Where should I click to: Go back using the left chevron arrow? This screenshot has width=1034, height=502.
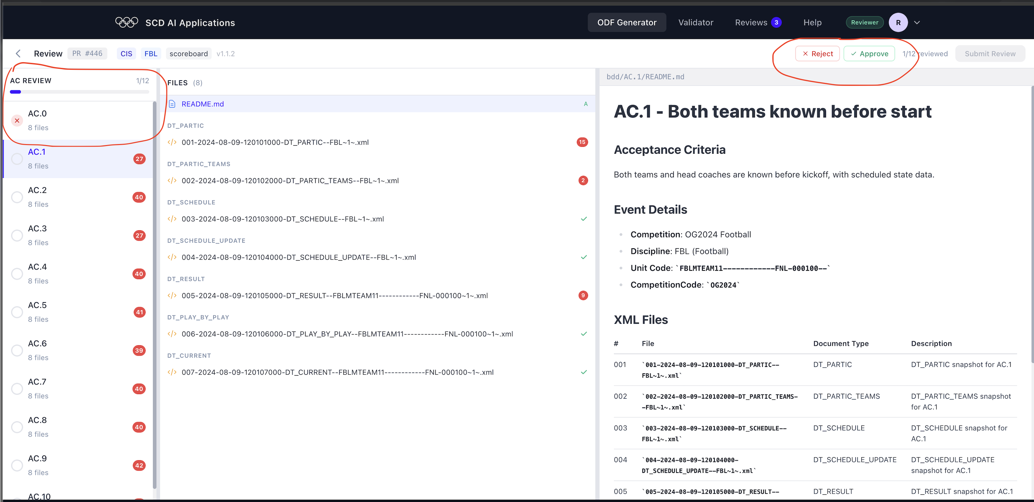point(18,53)
